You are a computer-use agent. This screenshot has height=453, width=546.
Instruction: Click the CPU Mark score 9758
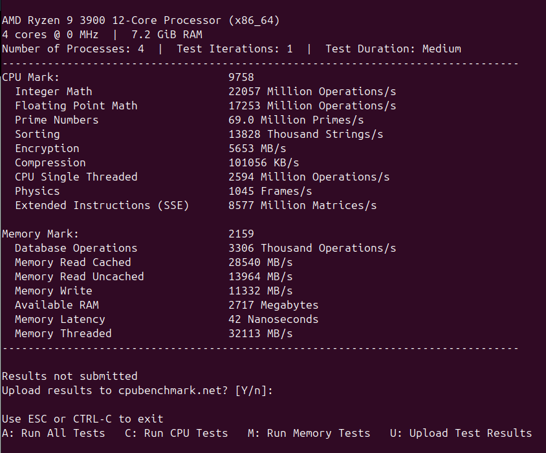pos(241,77)
